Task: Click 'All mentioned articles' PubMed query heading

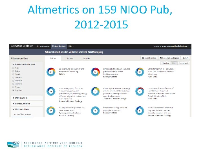Action: point(74,52)
